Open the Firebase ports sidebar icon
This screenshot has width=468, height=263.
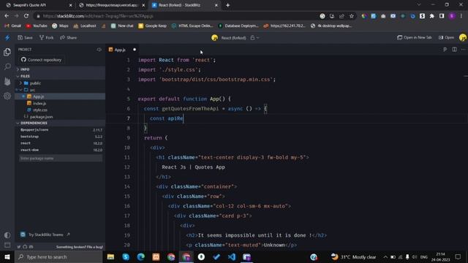pyautogui.click(x=7, y=81)
